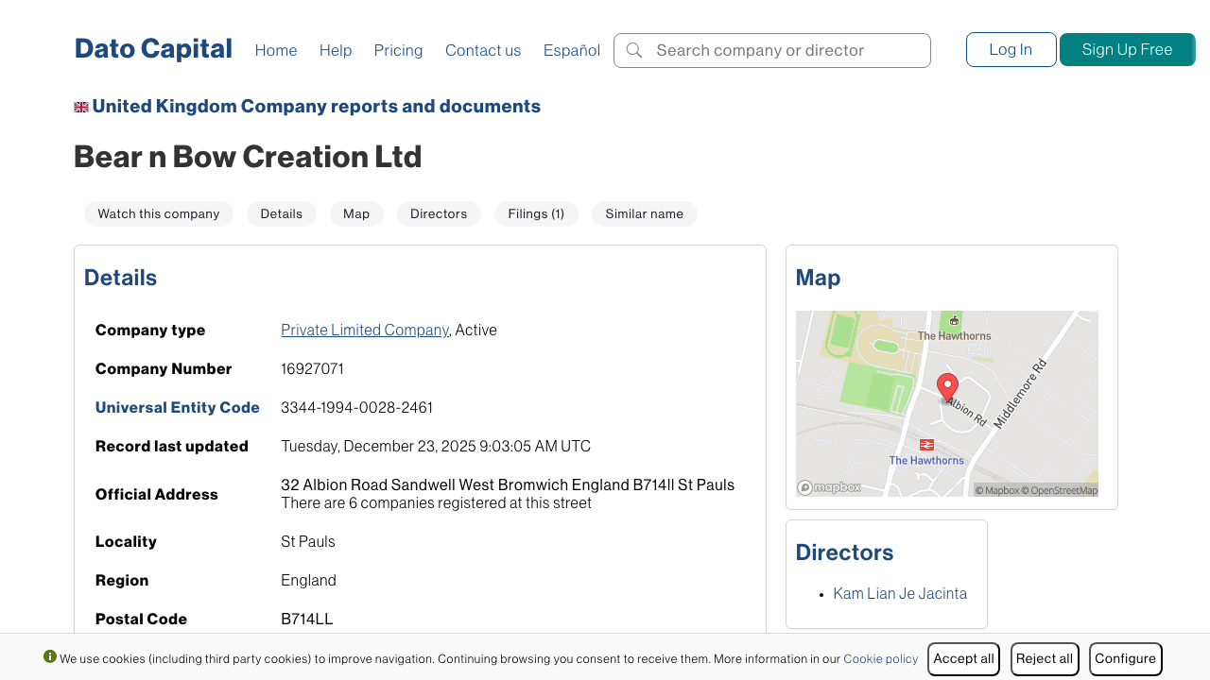Open the Filings (1) tab
The height and width of the screenshot is (680, 1210).
pos(536,213)
